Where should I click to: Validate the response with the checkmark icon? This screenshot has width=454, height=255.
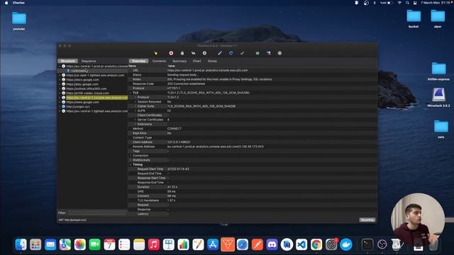[242, 53]
